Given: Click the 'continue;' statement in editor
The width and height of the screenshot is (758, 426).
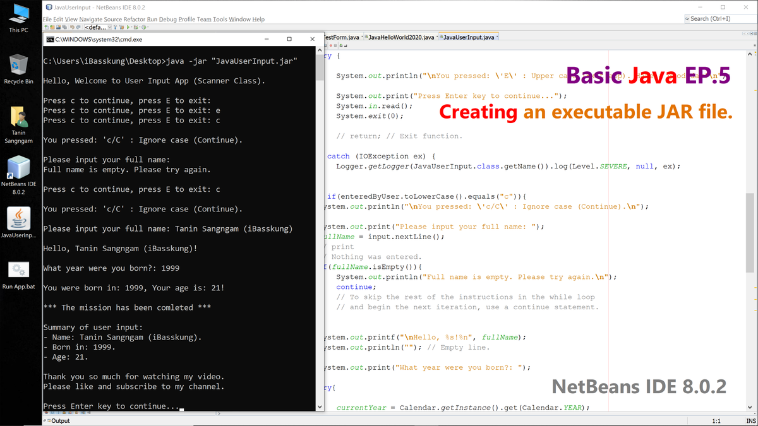Looking at the screenshot, I should click(356, 287).
